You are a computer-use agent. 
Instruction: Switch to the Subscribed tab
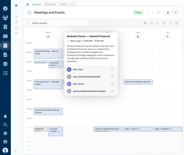click(50, 4)
